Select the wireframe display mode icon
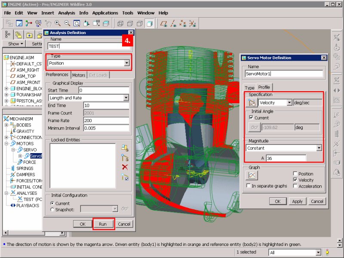This screenshot has width=344, height=258. 120,23
